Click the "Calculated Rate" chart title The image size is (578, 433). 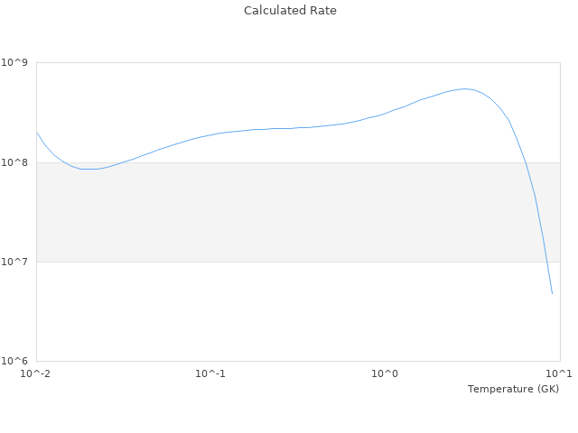click(x=289, y=11)
